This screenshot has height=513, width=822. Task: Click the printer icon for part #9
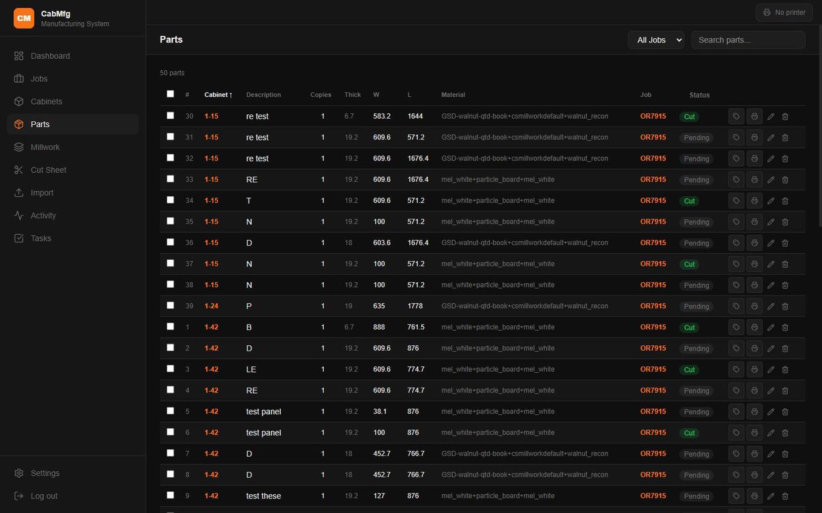pyautogui.click(x=754, y=496)
